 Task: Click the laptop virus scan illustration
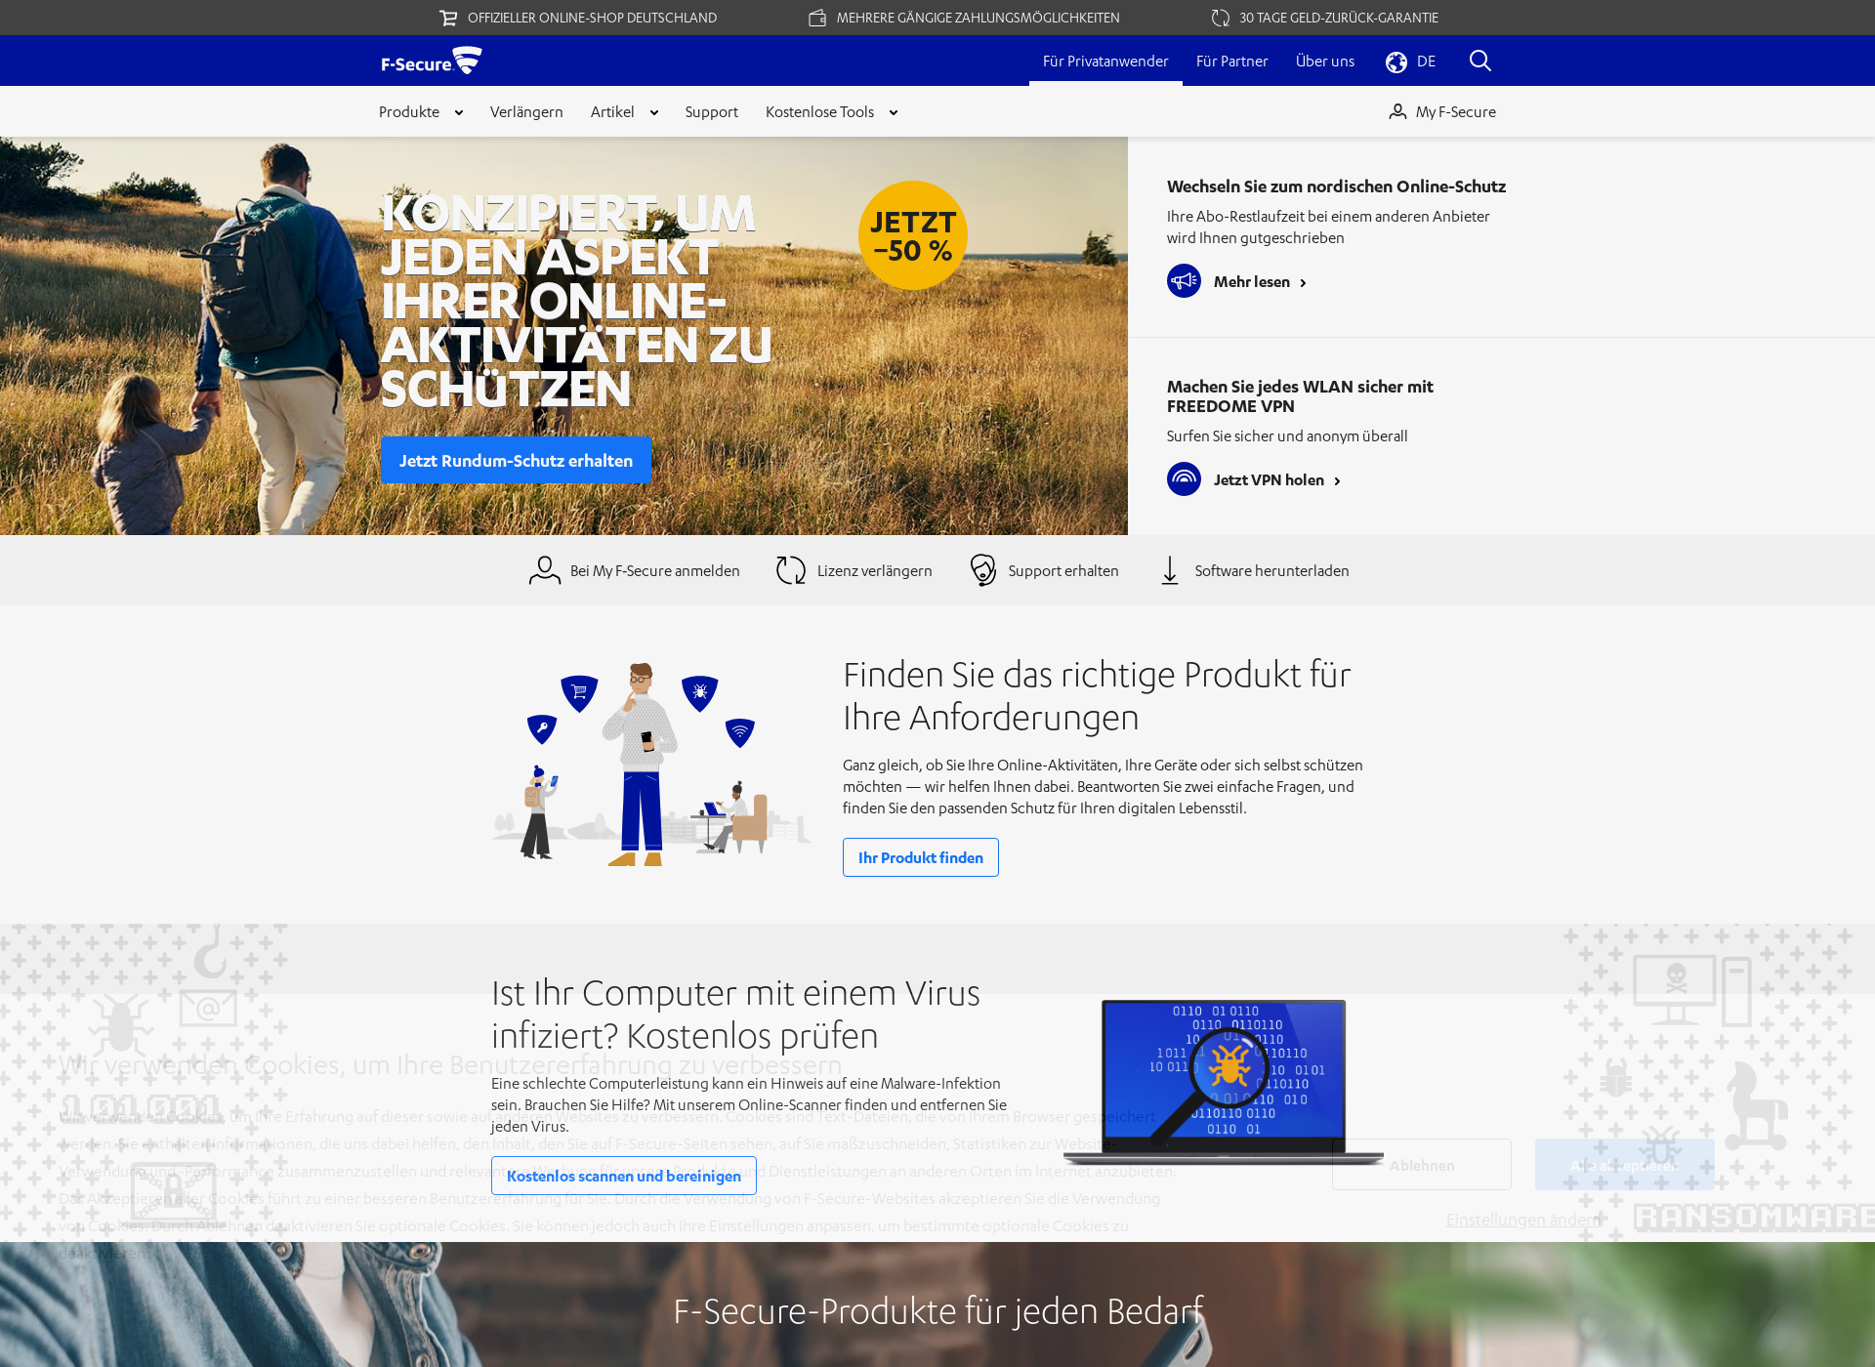[1224, 1082]
